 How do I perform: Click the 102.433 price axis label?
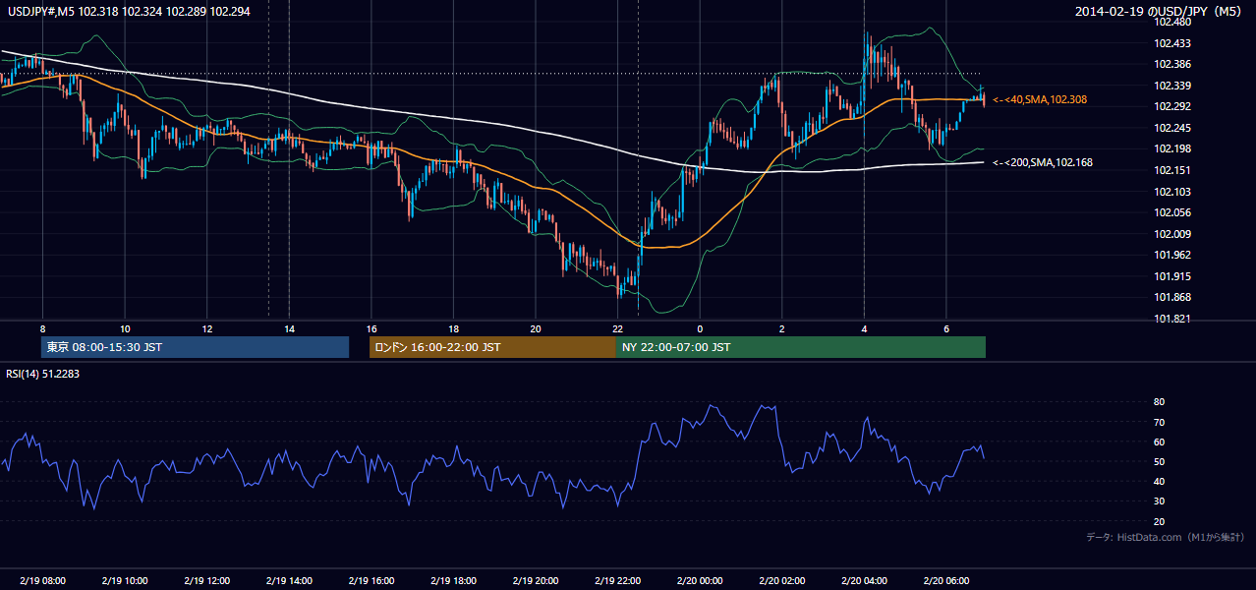coord(1172,43)
